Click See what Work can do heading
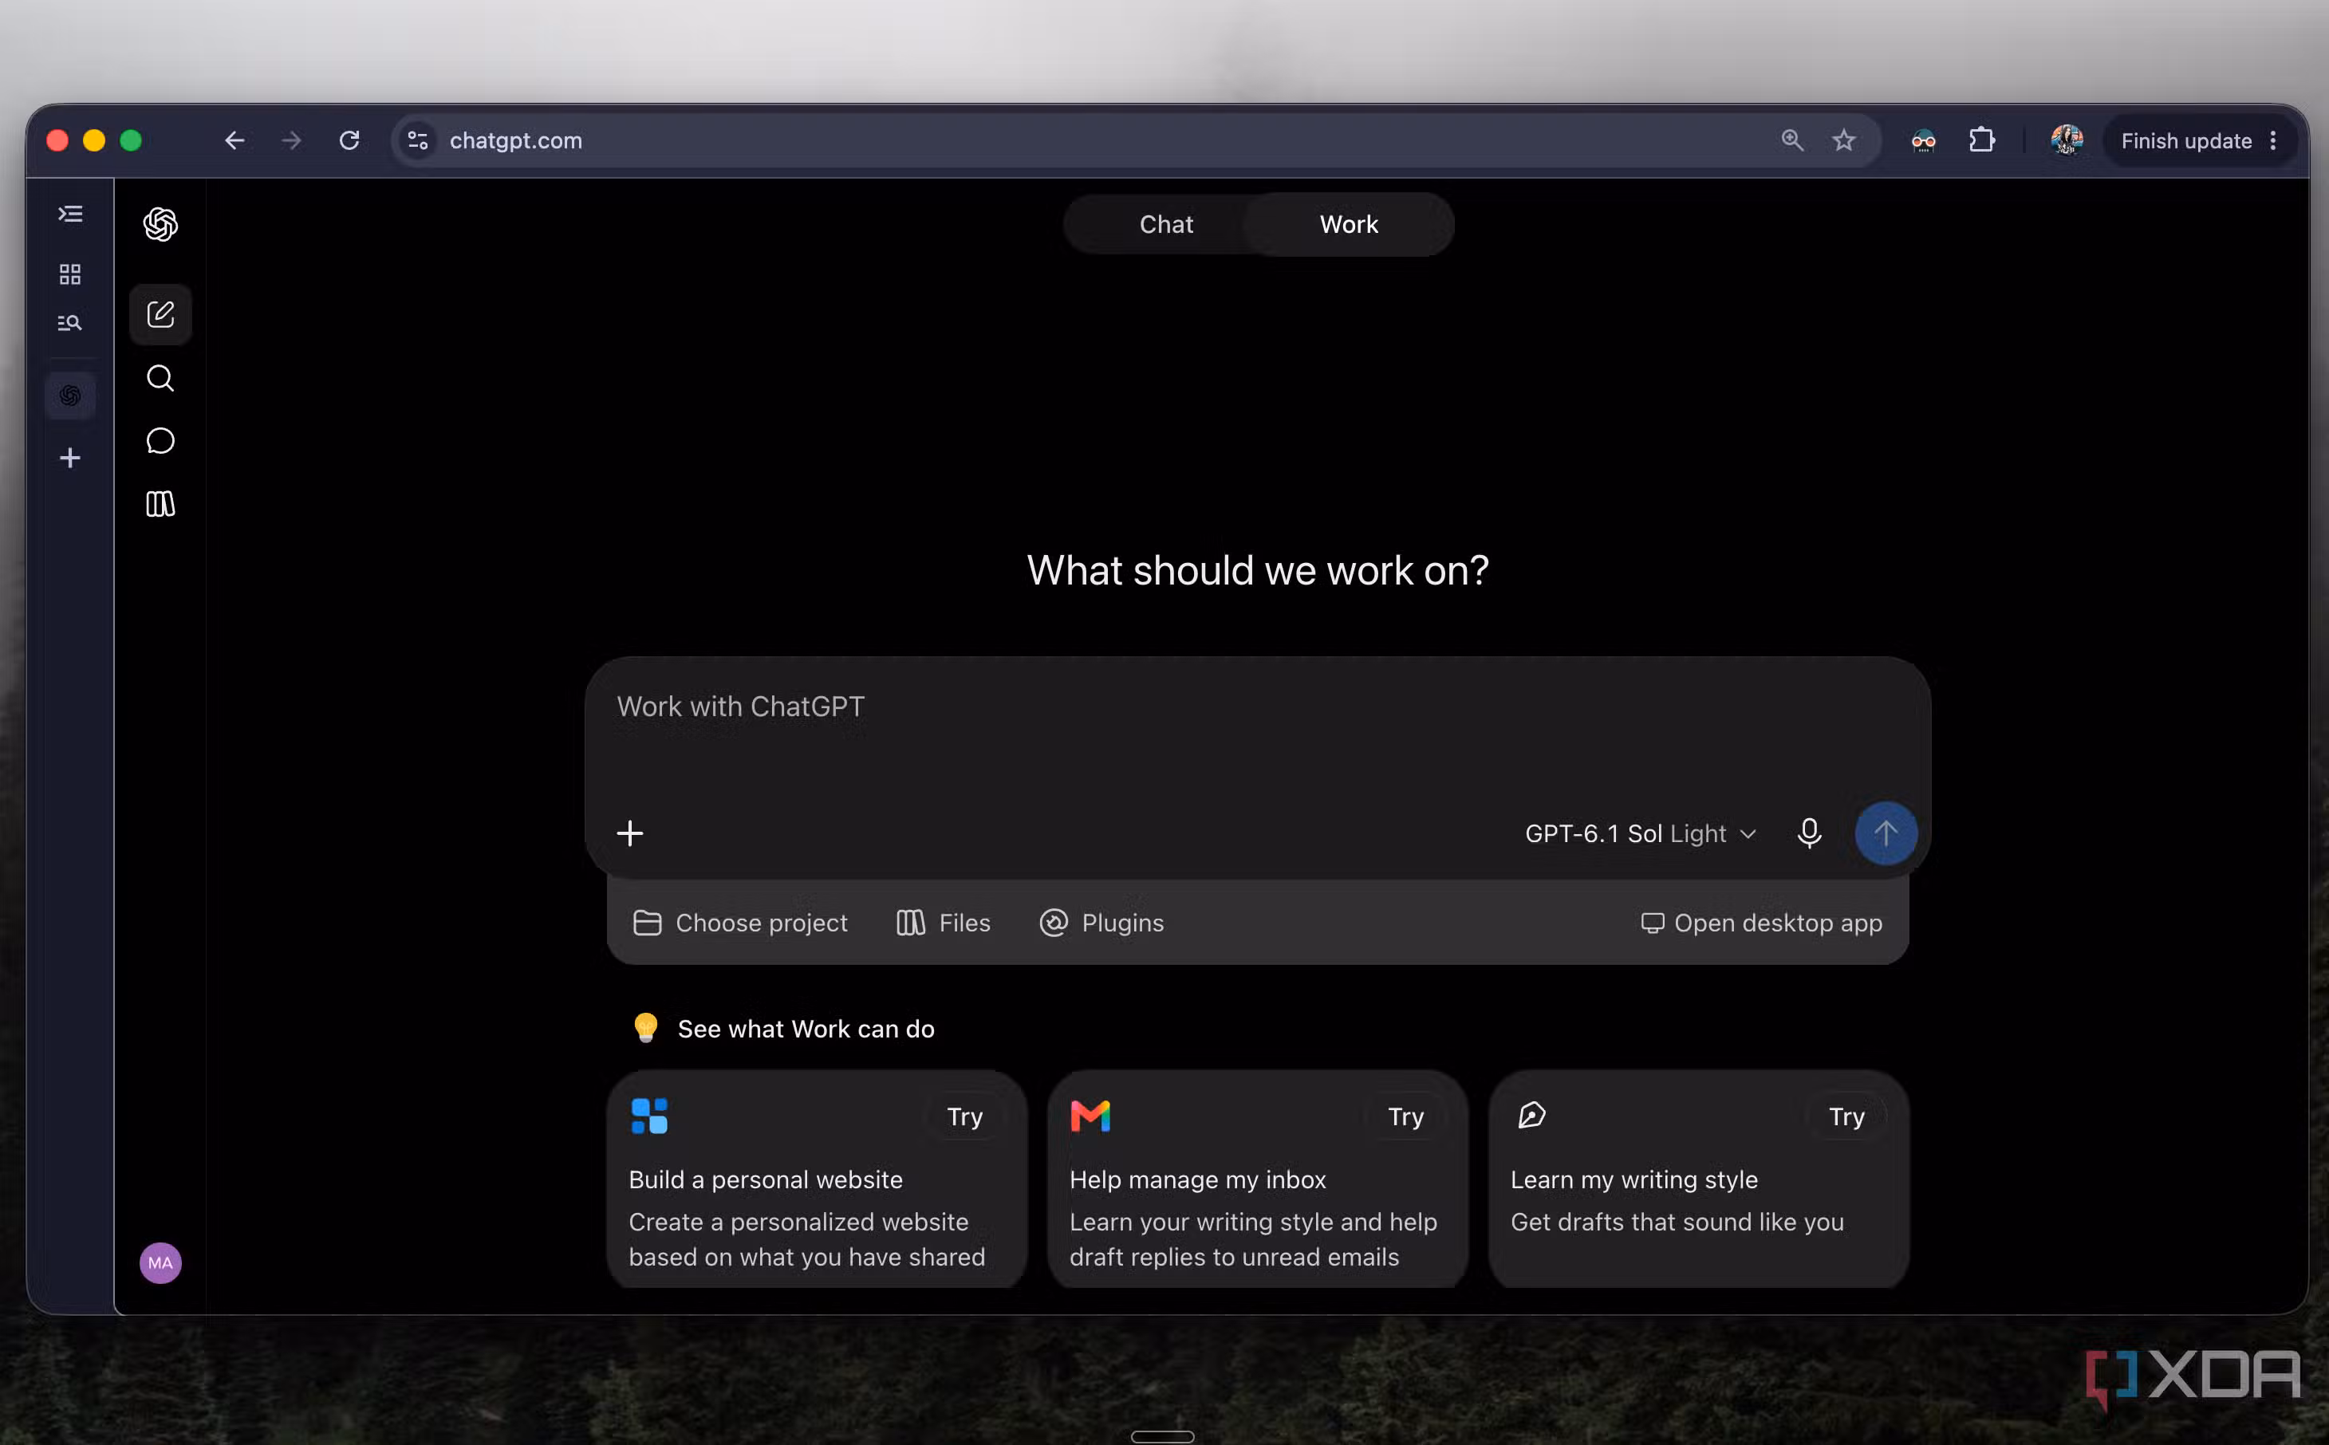The image size is (2329, 1445). pyautogui.click(x=806, y=1030)
